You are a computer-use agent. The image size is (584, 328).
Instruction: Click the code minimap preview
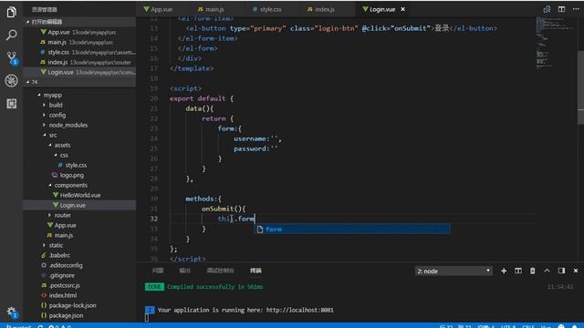[554, 43]
